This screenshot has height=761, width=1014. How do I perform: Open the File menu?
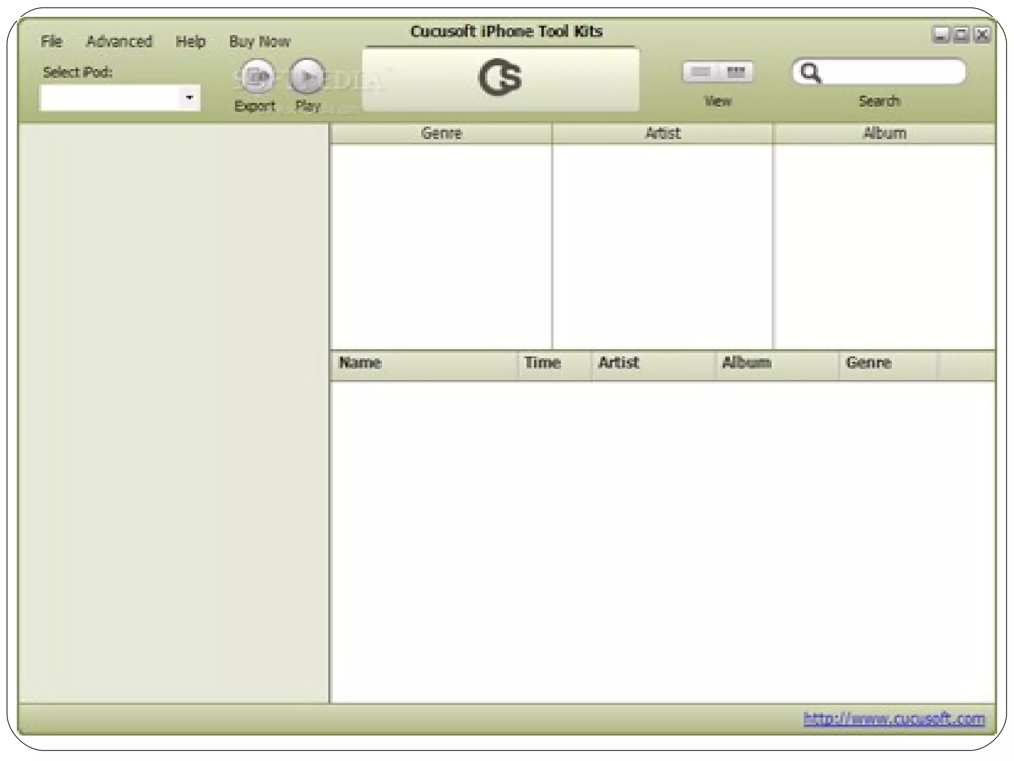(x=51, y=41)
